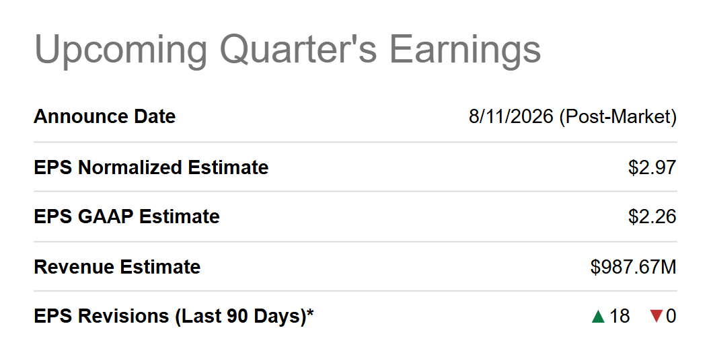Screen dimensions: 713x361
Task: Select the $2.97 normalized EPS value
Action: (652, 167)
